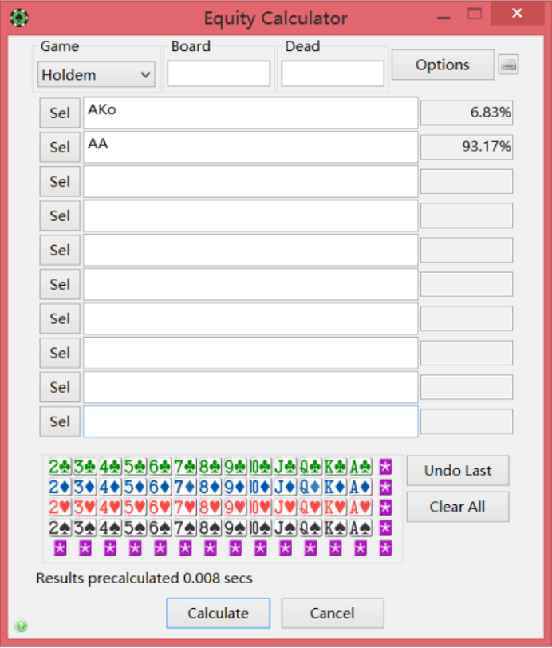Click the 2 of clubs card
The width and height of the screenshot is (552, 648).
pyautogui.click(x=60, y=468)
